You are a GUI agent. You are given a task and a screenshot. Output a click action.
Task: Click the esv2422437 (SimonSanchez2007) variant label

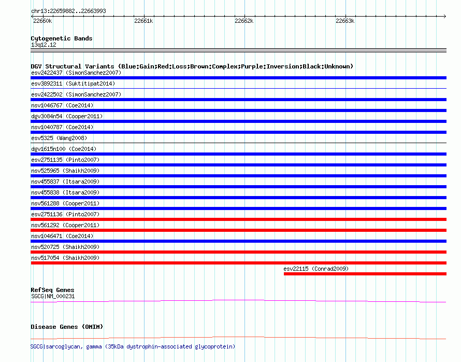tap(76, 73)
